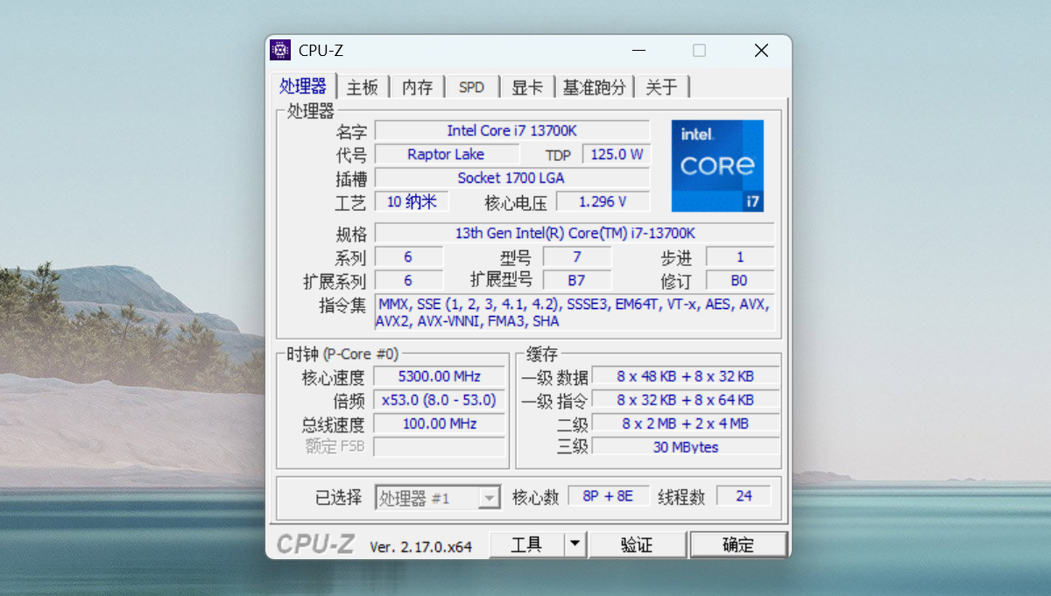The height and width of the screenshot is (596, 1051).
Task: Click the 确定 button
Action: [737, 545]
